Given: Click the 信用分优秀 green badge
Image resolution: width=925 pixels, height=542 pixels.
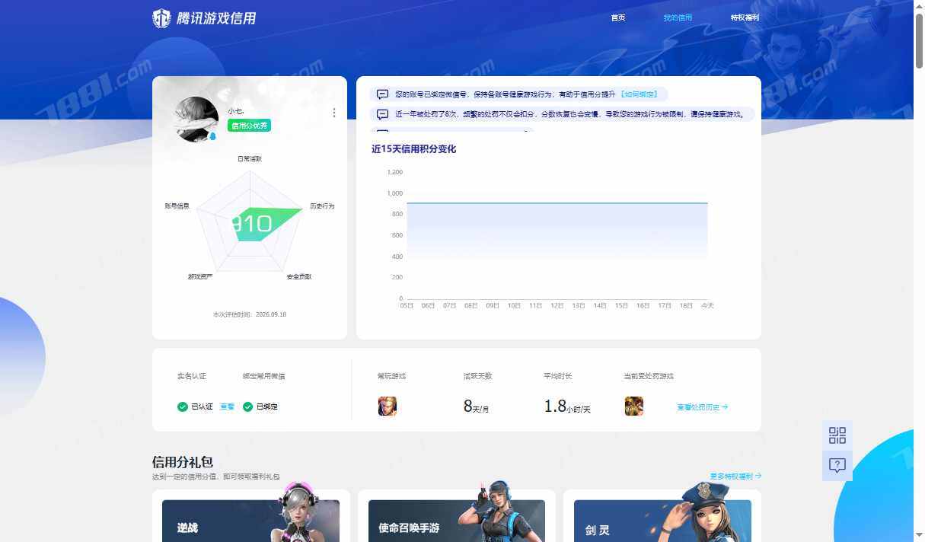Looking at the screenshot, I should (249, 126).
